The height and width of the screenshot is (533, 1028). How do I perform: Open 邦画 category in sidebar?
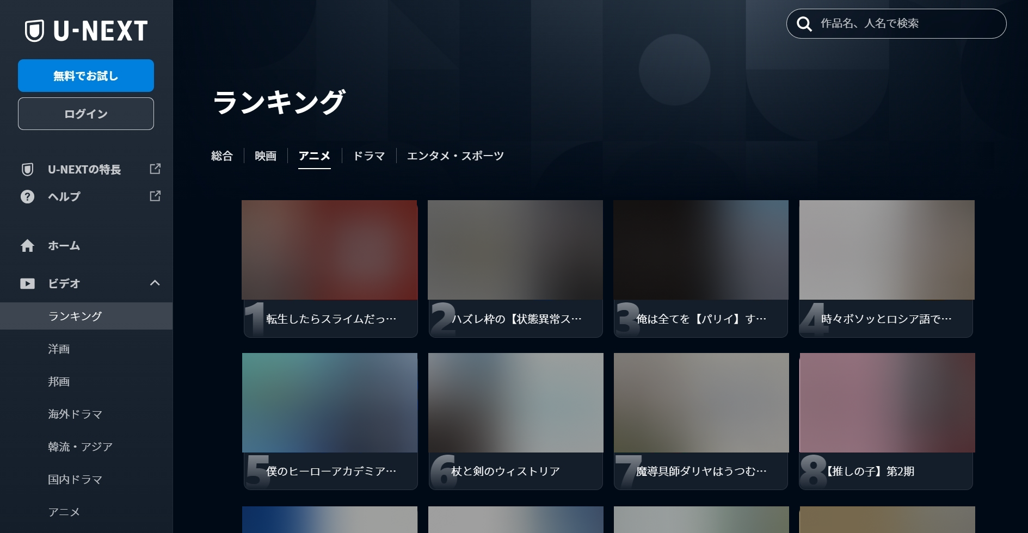click(59, 381)
